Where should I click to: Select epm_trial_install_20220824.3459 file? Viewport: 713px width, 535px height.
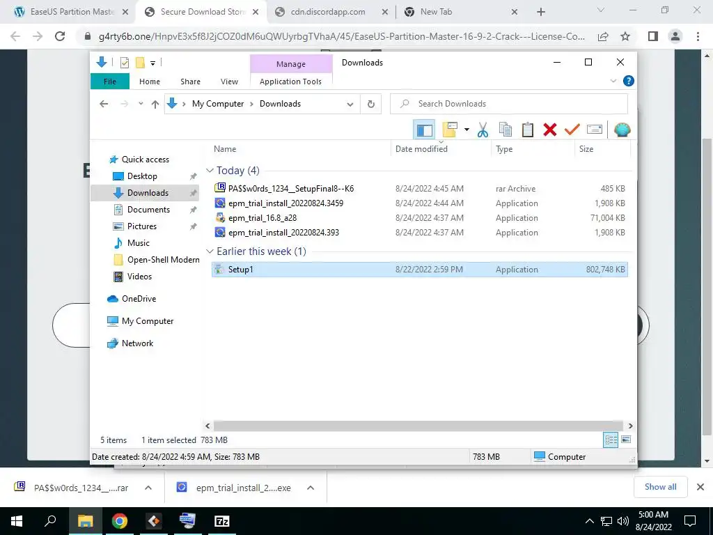(x=285, y=203)
